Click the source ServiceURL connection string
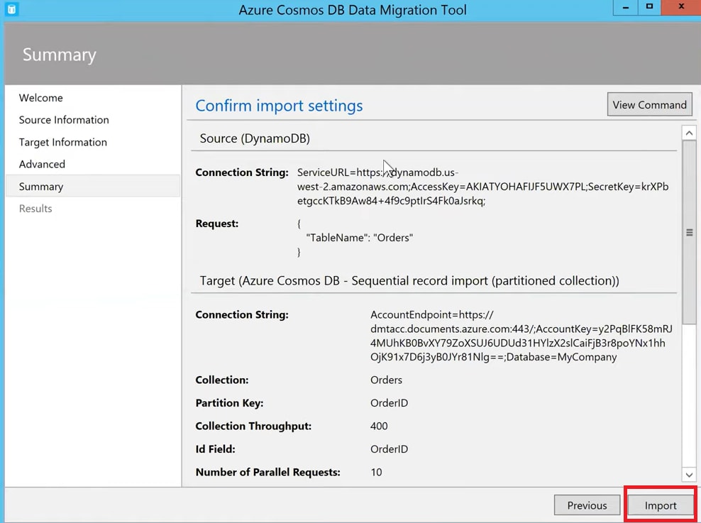 [x=483, y=187]
